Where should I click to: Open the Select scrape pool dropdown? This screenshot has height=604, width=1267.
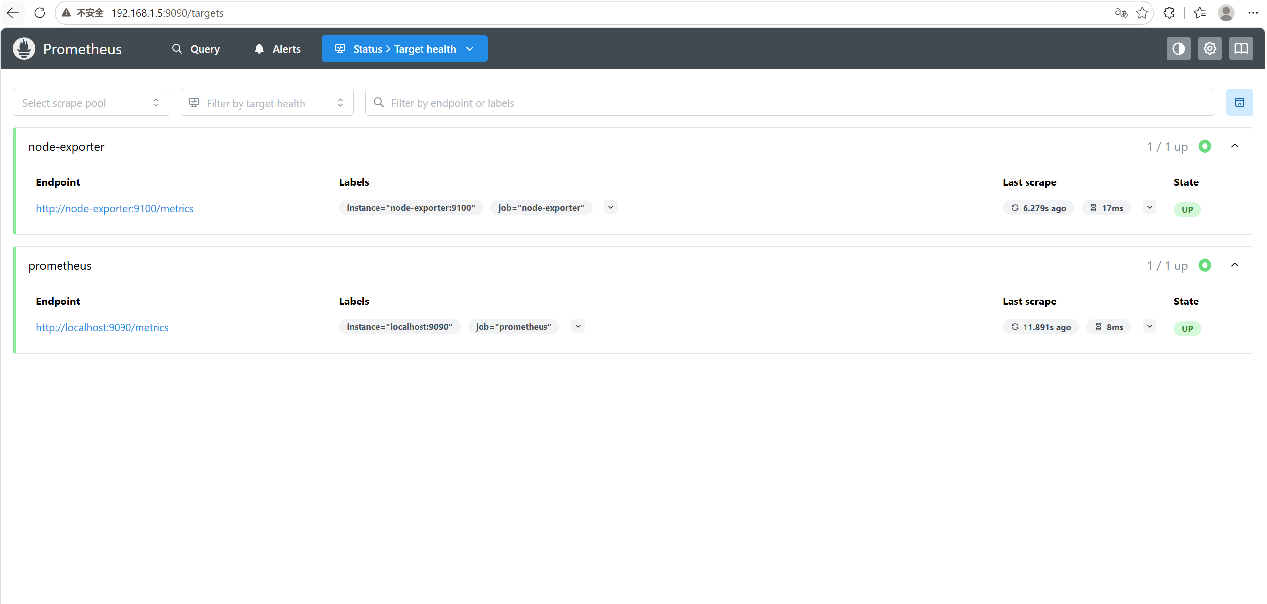pos(91,102)
